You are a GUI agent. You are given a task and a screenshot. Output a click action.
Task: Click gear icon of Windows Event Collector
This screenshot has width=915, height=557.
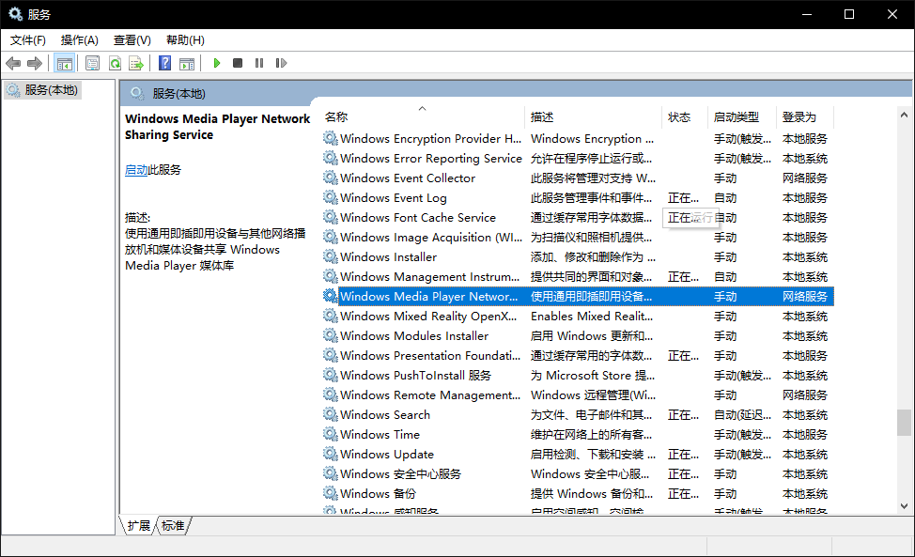click(331, 178)
